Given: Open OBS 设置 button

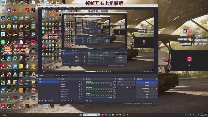Looking at the screenshot, I should tap(147, 94).
